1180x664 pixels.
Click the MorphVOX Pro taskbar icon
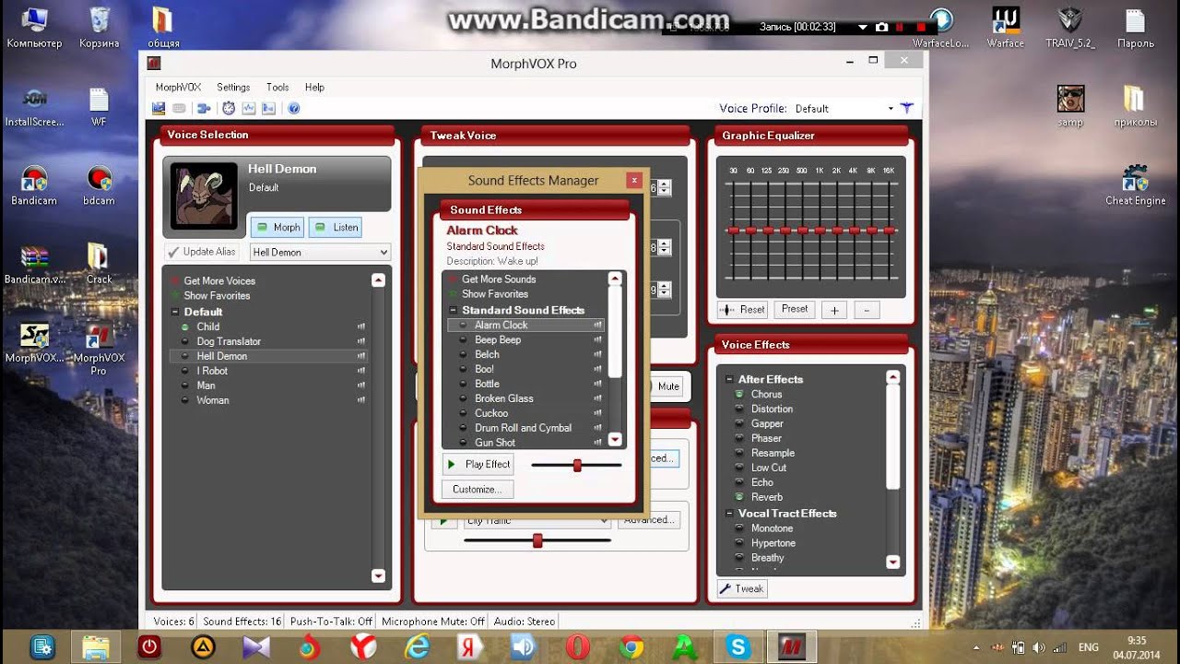point(791,646)
